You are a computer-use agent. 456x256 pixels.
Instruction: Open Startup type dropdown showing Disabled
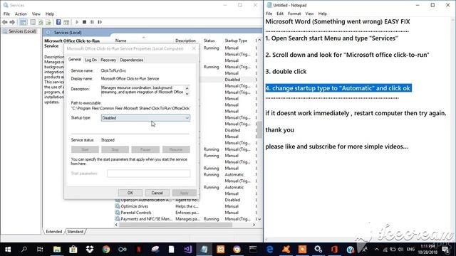point(145,118)
